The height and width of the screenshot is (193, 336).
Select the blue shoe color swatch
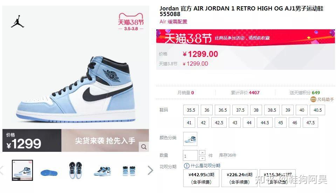(190, 139)
